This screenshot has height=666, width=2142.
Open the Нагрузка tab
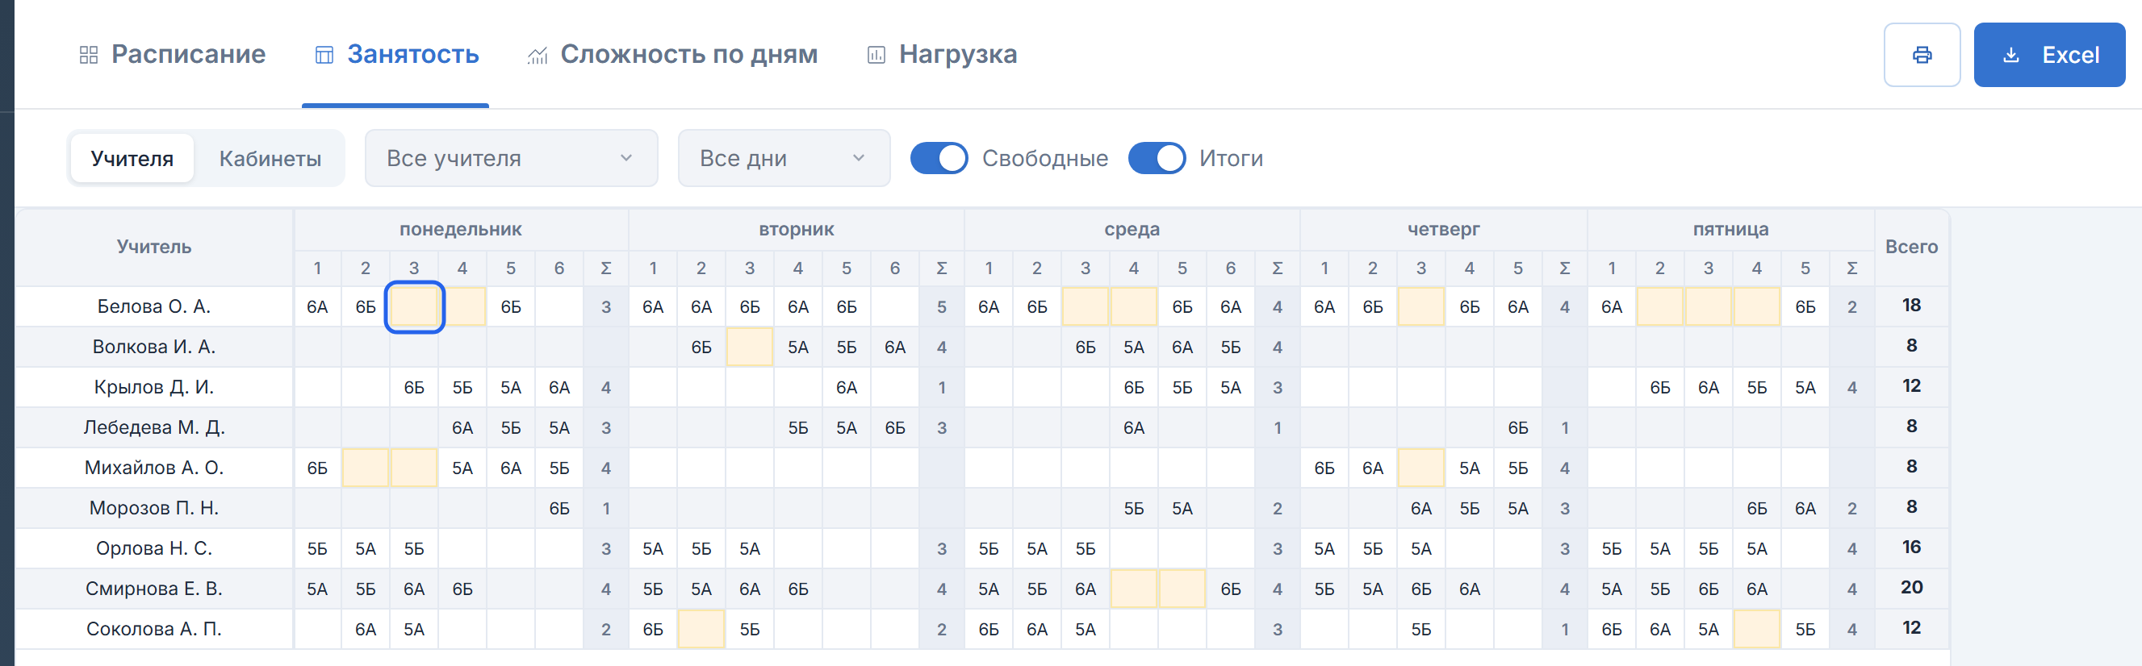[x=941, y=55]
